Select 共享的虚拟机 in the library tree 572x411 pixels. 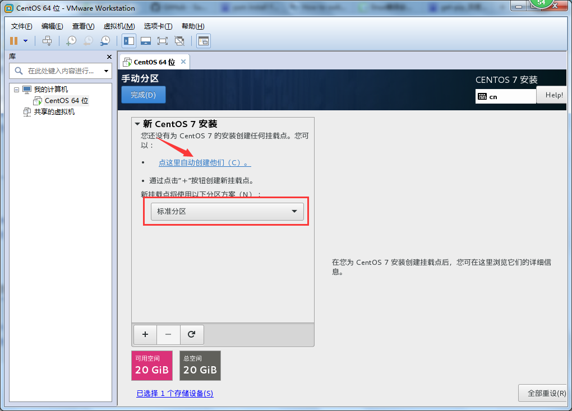[54, 112]
